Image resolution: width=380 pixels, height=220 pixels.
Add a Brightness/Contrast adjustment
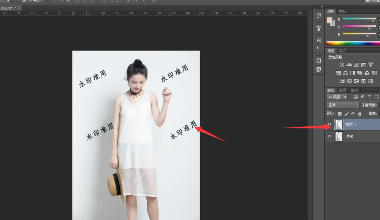pos(342,65)
